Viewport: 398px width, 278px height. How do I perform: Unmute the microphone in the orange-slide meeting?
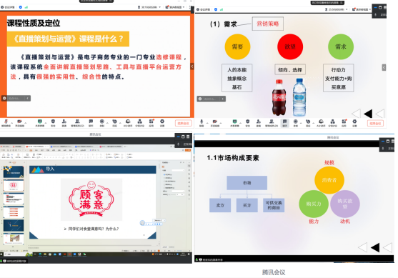click(x=6, y=122)
